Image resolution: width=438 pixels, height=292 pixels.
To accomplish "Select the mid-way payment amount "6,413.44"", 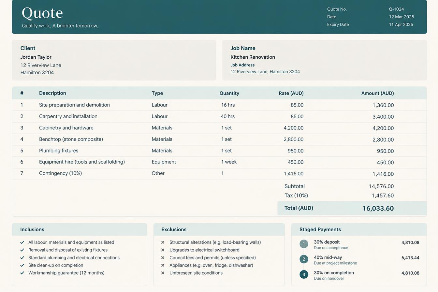I will point(410,258).
